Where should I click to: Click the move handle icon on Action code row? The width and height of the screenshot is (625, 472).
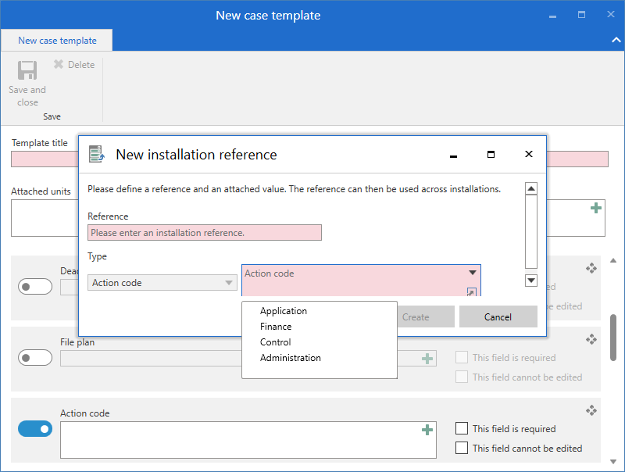click(x=591, y=410)
